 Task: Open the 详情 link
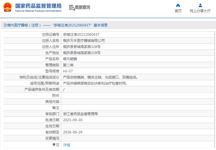tap(66, 145)
